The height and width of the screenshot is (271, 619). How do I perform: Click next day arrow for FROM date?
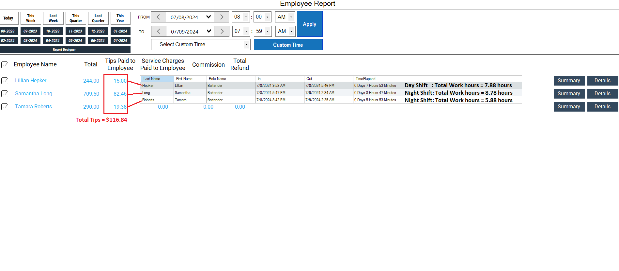pos(222,17)
